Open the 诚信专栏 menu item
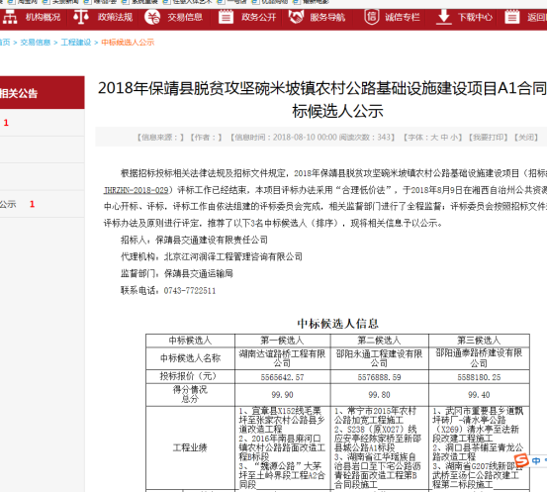The height and width of the screenshot is (492, 547). pos(403,17)
